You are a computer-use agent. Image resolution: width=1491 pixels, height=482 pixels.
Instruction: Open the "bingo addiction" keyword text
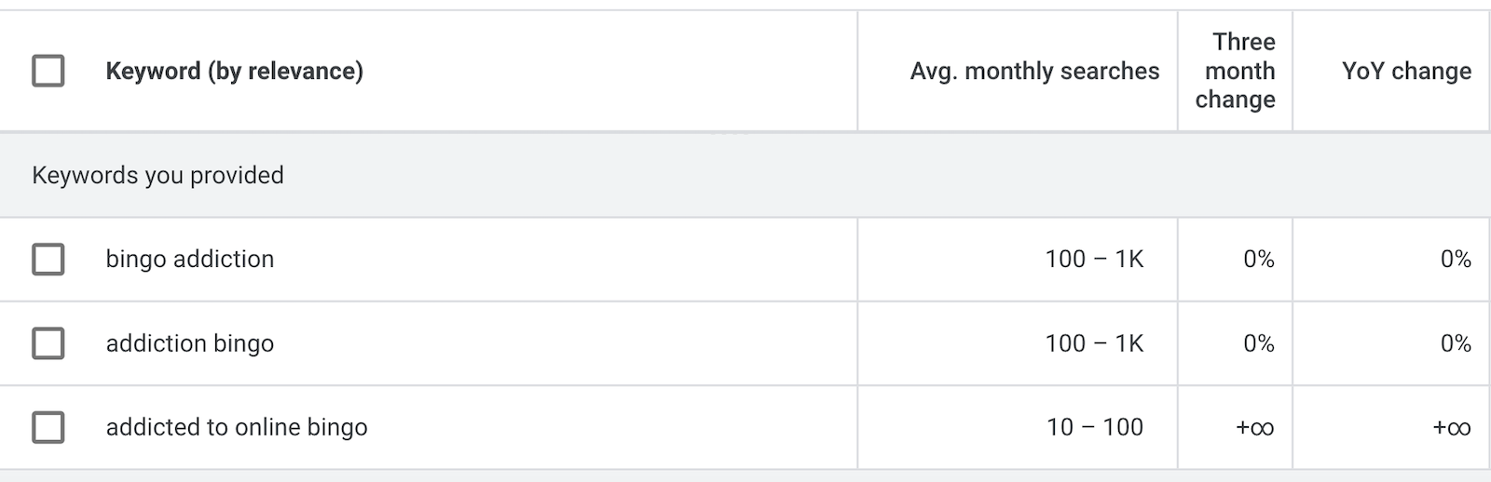tap(190, 260)
